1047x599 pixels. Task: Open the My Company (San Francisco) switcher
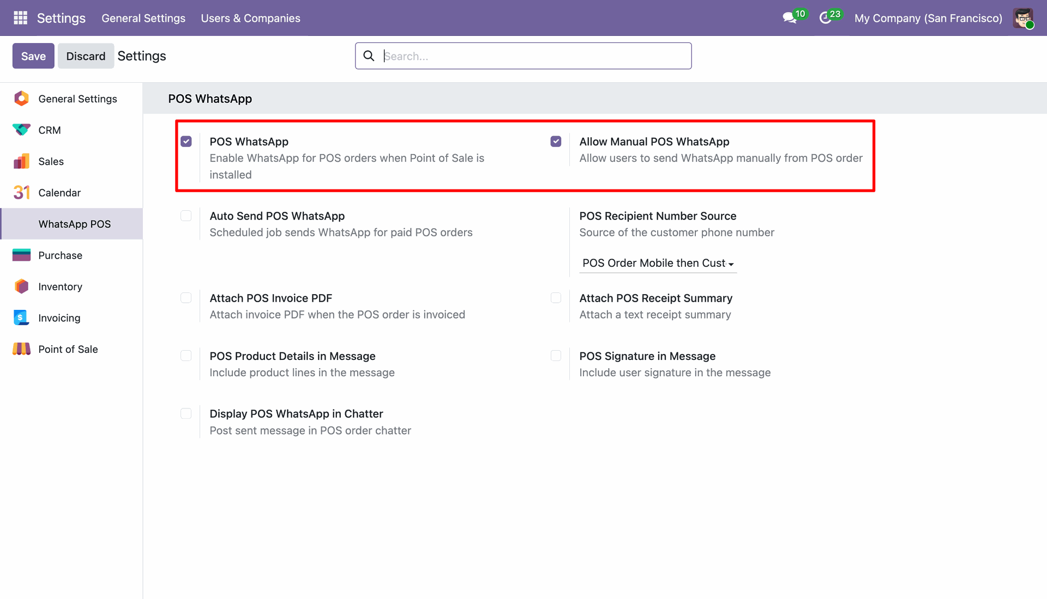[x=928, y=18]
